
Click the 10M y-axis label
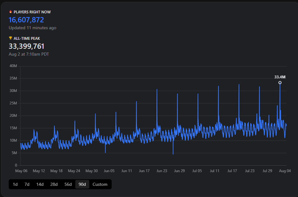point(13,140)
